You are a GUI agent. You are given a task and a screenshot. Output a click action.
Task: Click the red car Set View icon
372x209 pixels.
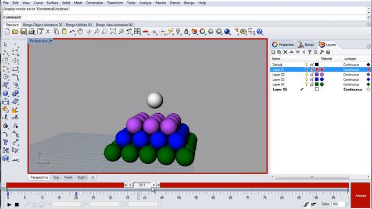[145, 31]
